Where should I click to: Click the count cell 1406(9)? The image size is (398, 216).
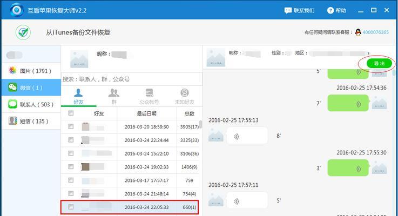189,167
